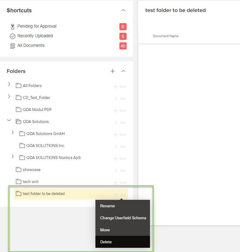Collapse the QDA Solutions folder
The width and height of the screenshot is (240, 252).
tap(9, 120)
